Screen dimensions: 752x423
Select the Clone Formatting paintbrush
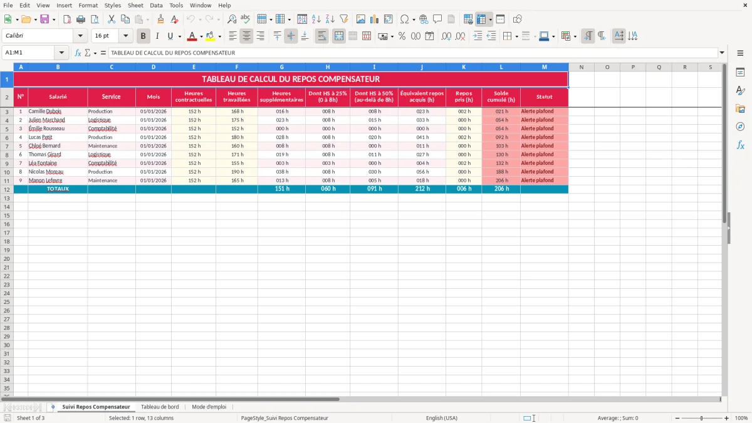(x=160, y=19)
